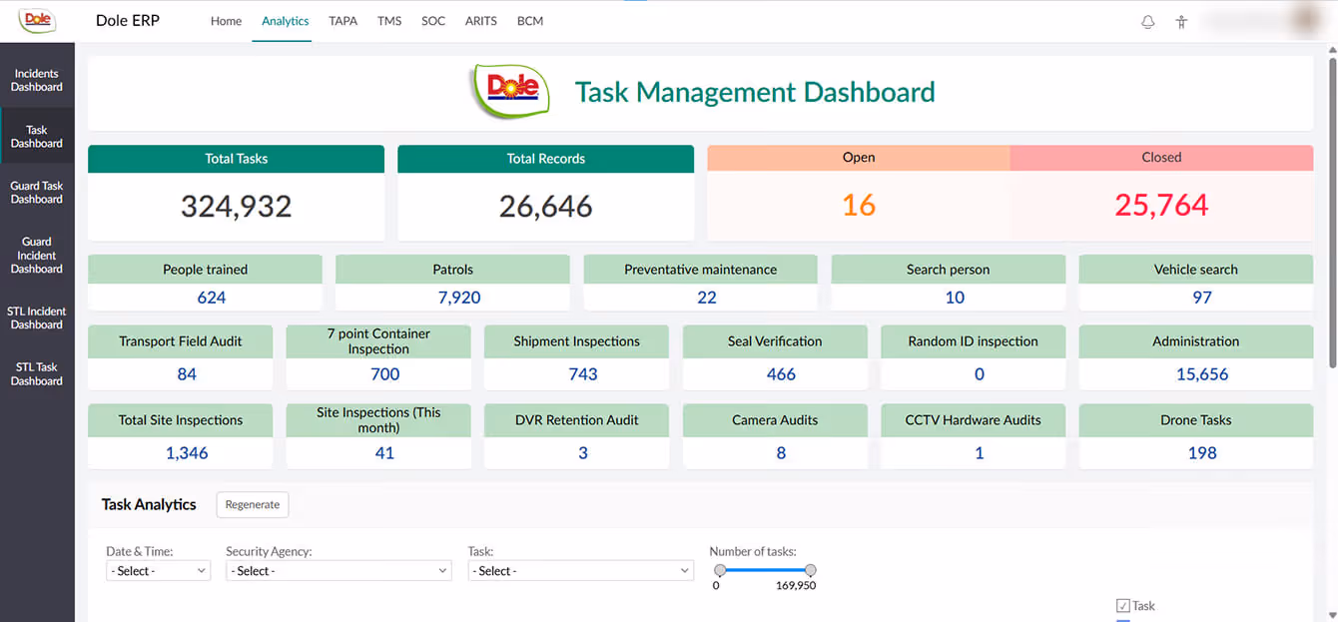Go to the Home menu item
The width and height of the screenshot is (1338, 622).
coord(226,21)
